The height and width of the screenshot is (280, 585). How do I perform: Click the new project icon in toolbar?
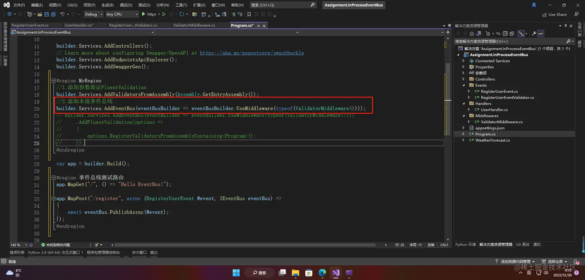pos(29,14)
